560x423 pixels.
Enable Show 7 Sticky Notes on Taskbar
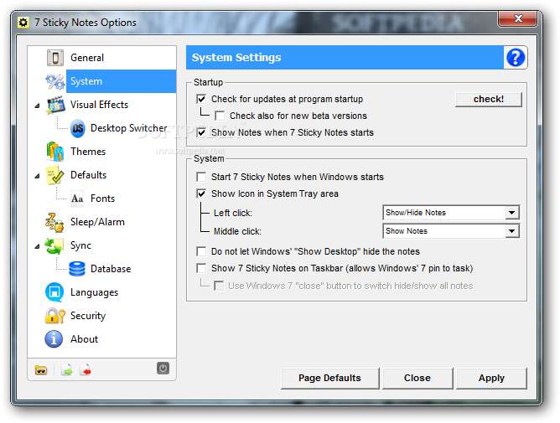click(x=201, y=268)
